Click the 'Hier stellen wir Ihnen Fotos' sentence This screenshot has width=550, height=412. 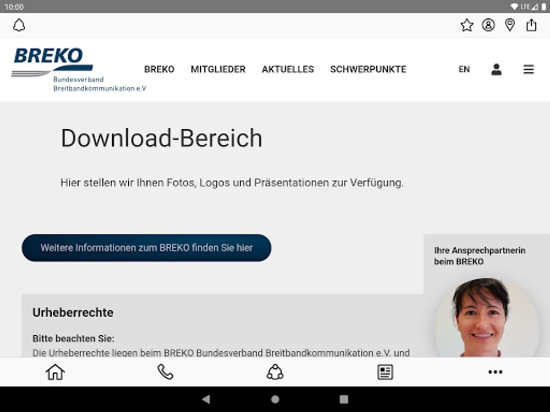click(232, 183)
